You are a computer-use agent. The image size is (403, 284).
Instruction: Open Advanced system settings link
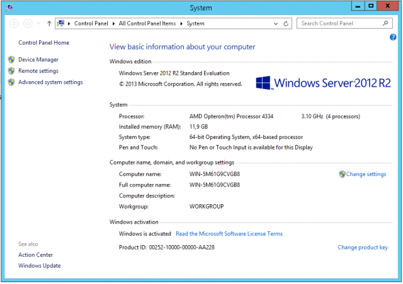point(50,82)
